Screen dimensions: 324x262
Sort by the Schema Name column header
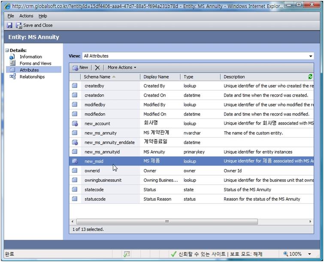pyautogui.click(x=97, y=77)
